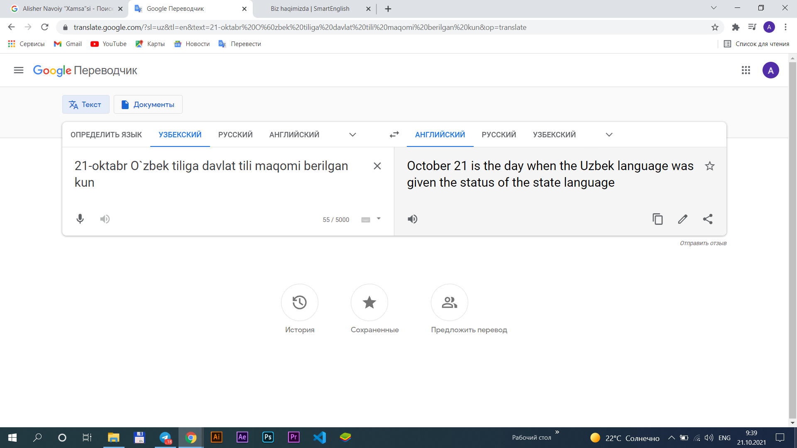Click the pencil suggest-edit icon
Viewport: 797px width, 448px height.
pyautogui.click(x=682, y=219)
